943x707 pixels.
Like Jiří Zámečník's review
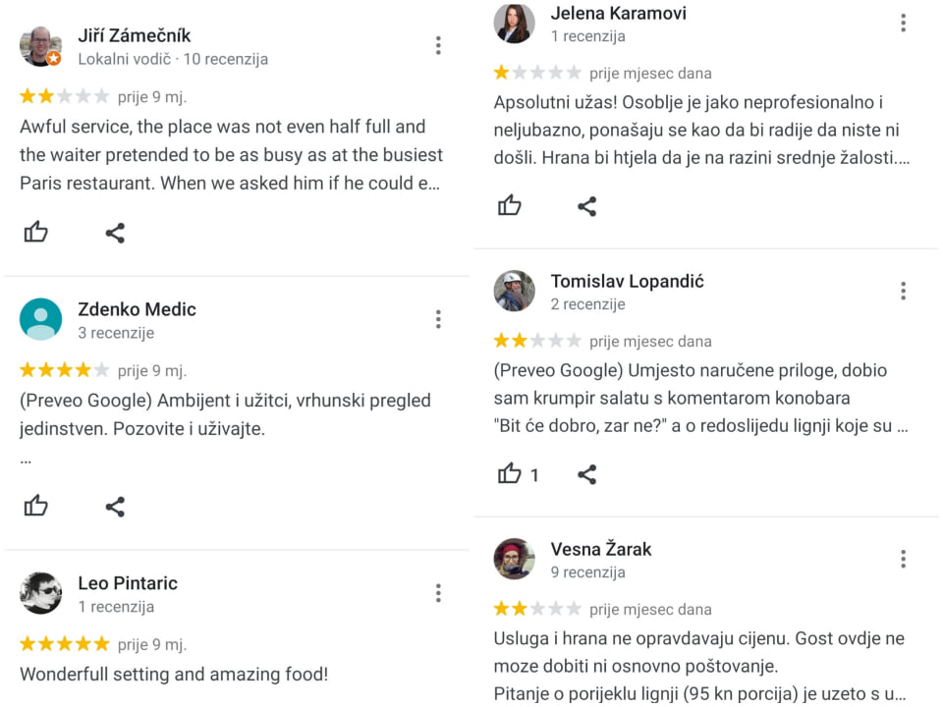[x=36, y=232]
